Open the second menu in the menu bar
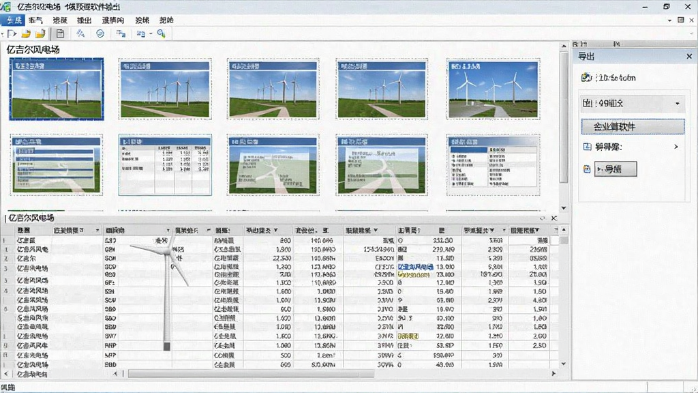The height and width of the screenshot is (393, 698). coord(35,20)
